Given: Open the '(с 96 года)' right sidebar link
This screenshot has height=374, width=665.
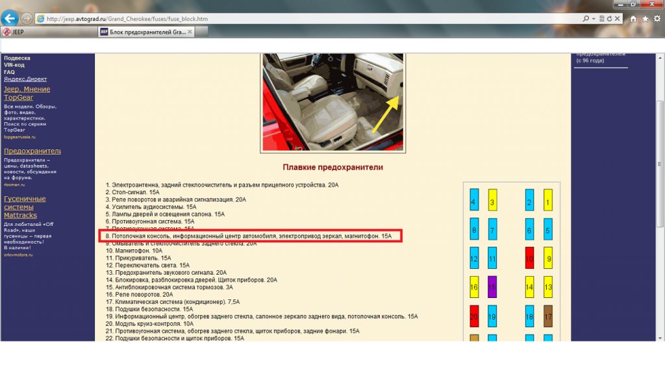Looking at the screenshot, I should pos(590,60).
